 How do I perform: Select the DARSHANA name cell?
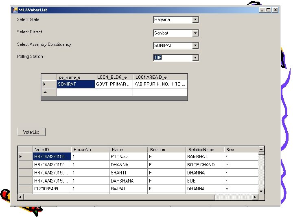[x=128, y=180]
